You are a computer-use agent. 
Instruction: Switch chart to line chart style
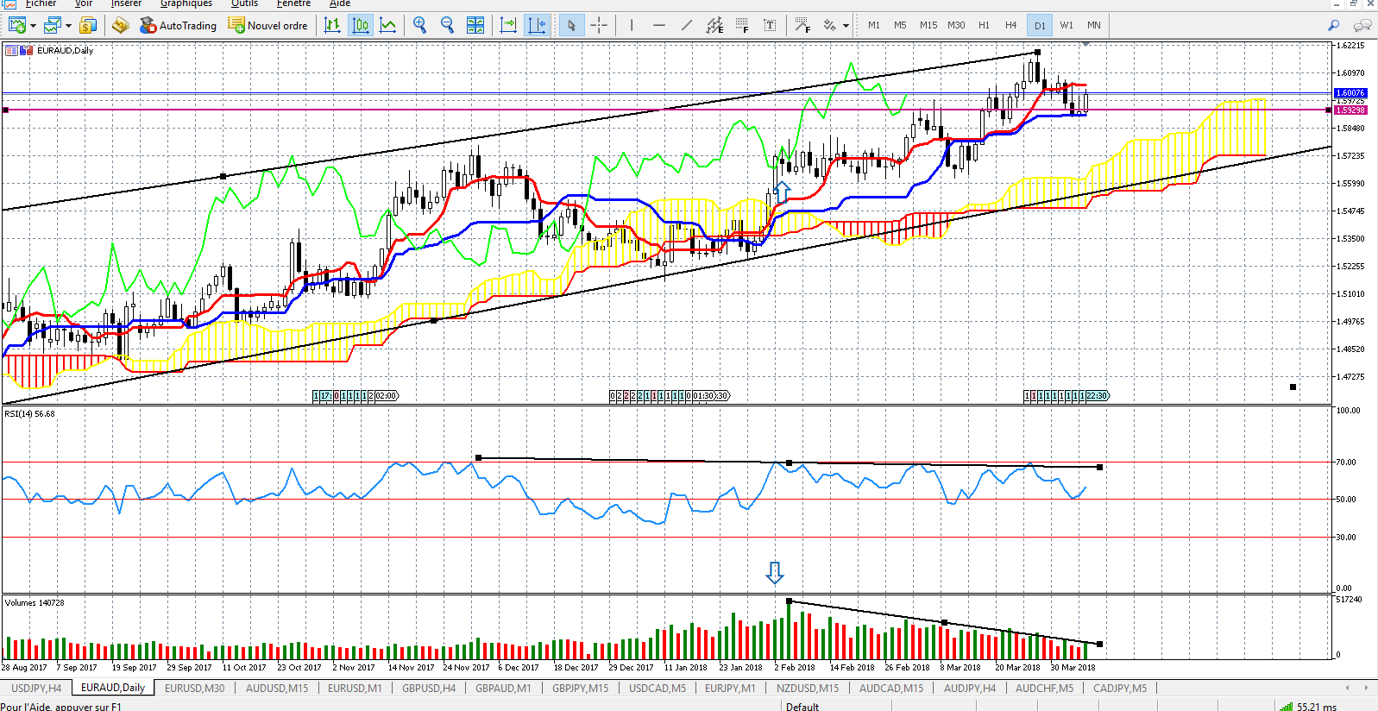(388, 25)
